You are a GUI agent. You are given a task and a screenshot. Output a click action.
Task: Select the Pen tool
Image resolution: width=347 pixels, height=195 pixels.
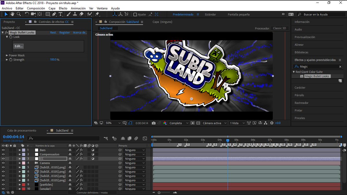(x=54, y=14)
